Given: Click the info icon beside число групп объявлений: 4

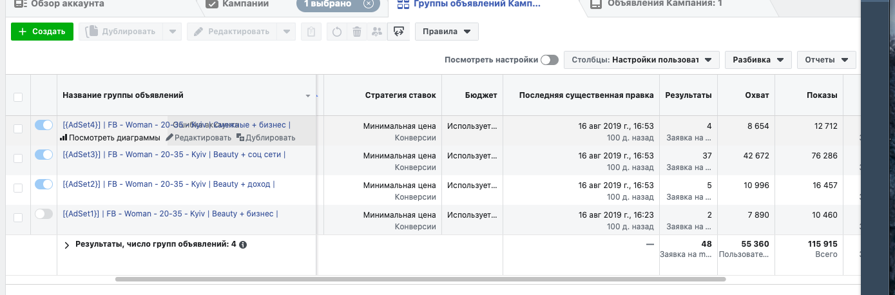Looking at the screenshot, I should pos(243,245).
